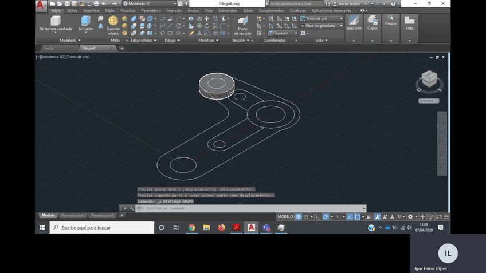486x273 pixels.
Task: Toggle grid display in the status bar
Action: 299,217
